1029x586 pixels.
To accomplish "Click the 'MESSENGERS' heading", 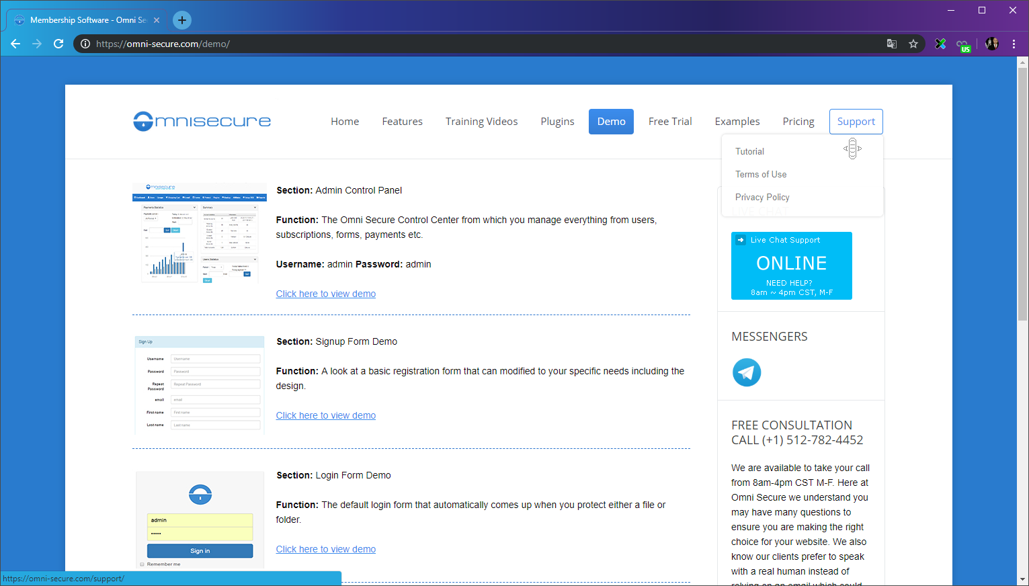I will coord(770,337).
